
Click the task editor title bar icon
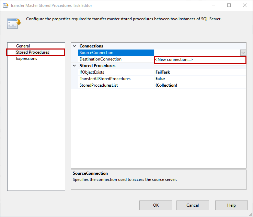(5, 6)
